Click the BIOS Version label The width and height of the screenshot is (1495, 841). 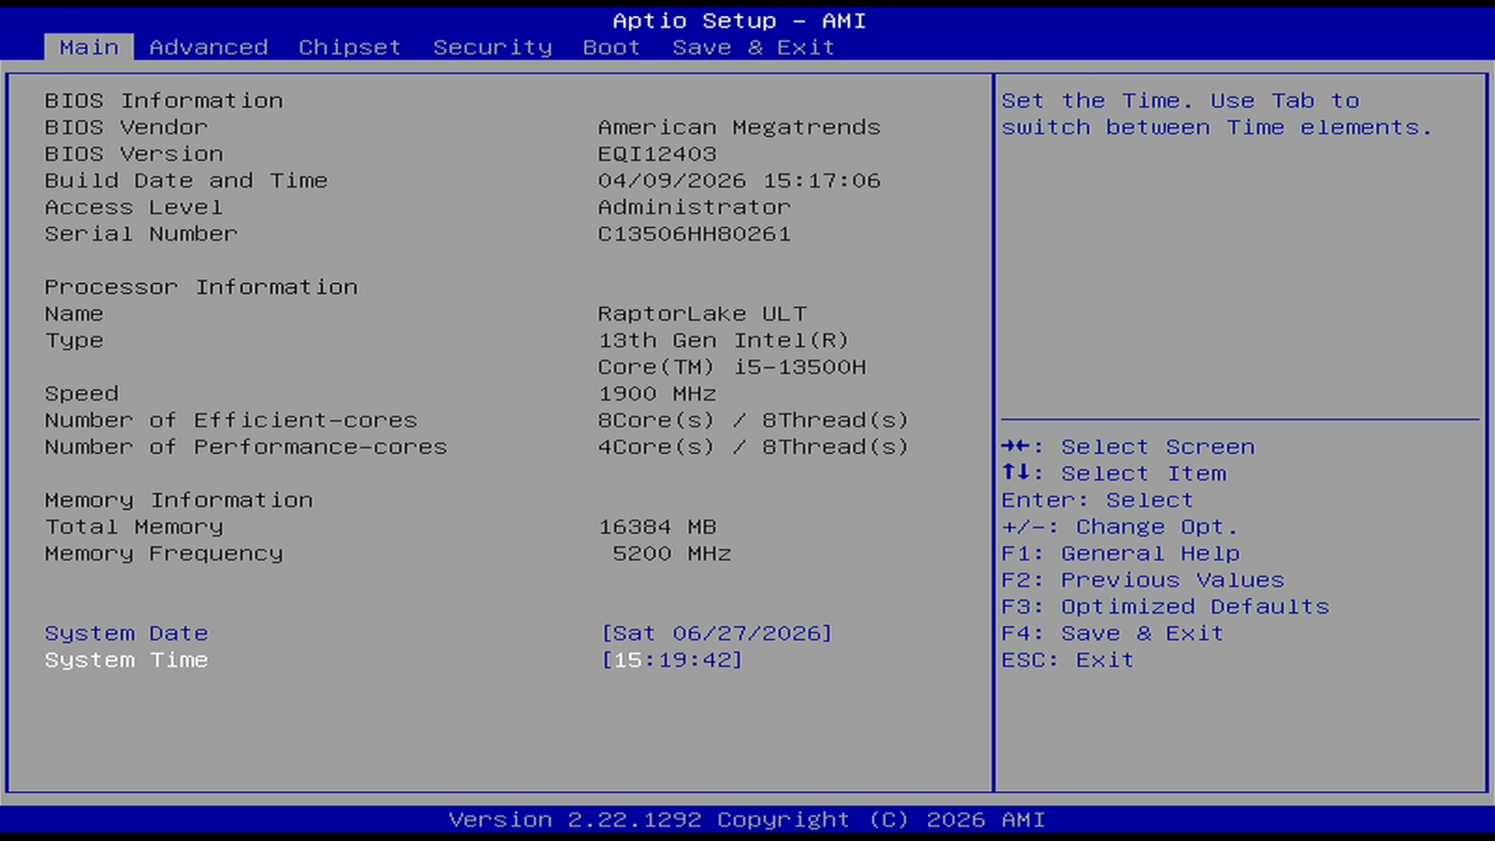coord(134,154)
